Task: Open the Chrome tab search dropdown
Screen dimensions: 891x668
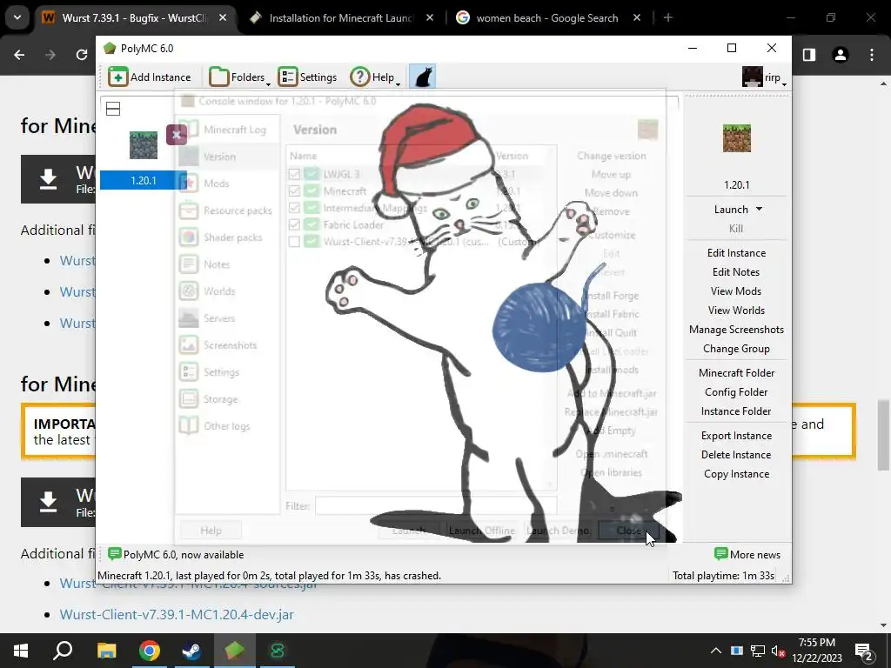Action: (17, 17)
